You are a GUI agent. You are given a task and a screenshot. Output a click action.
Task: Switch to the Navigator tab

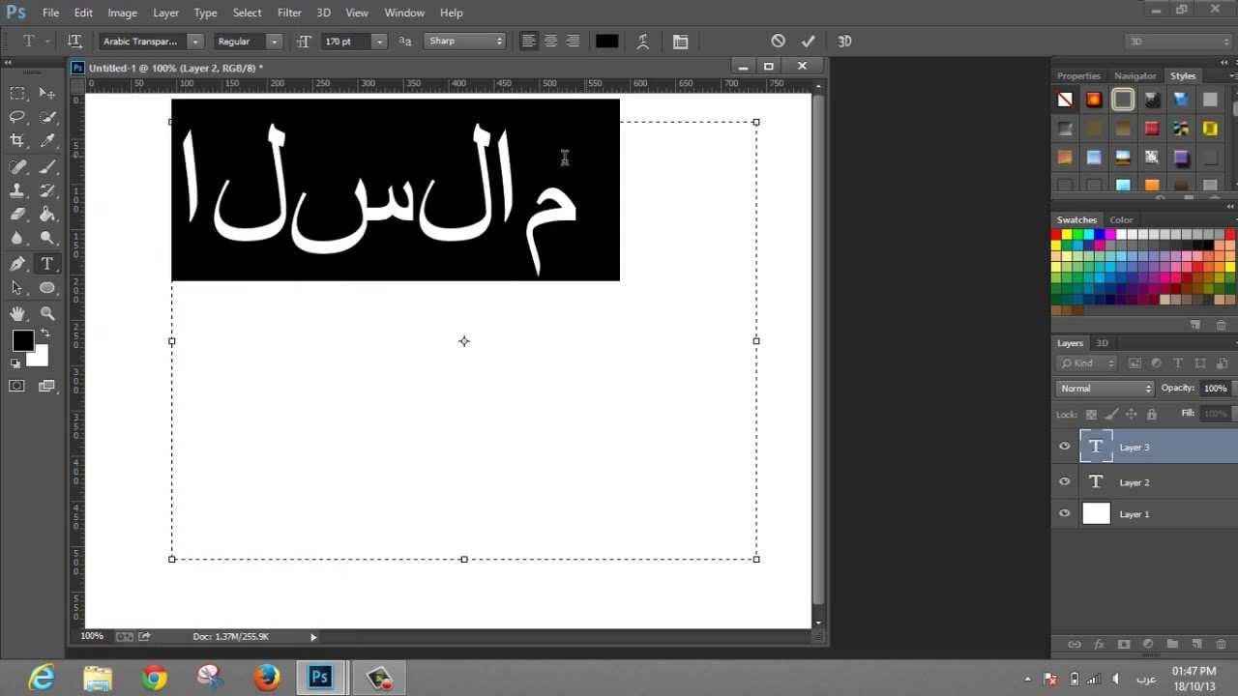point(1135,75)
